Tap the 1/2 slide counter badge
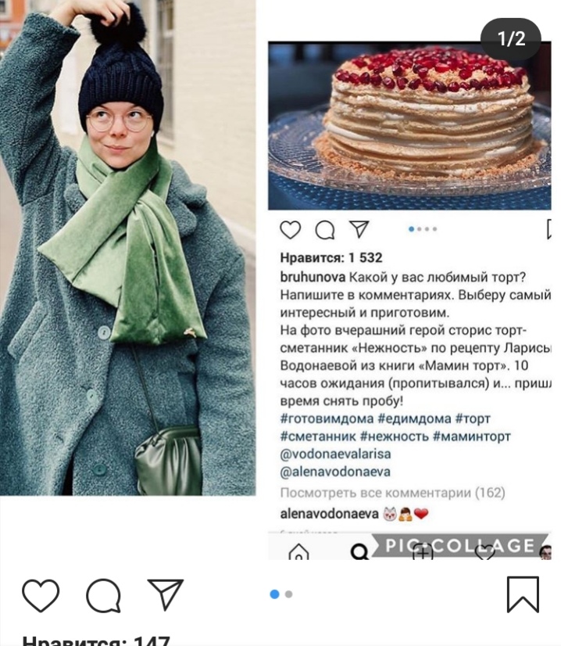 tap(511, 39)
